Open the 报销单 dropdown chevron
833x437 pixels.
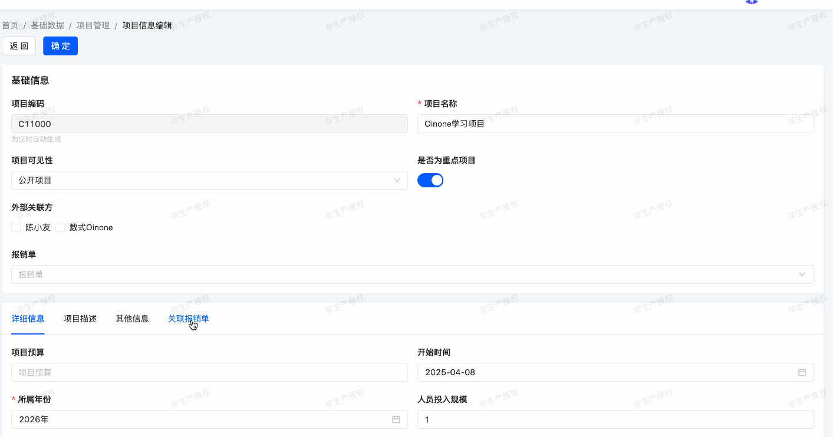point(802,274)
